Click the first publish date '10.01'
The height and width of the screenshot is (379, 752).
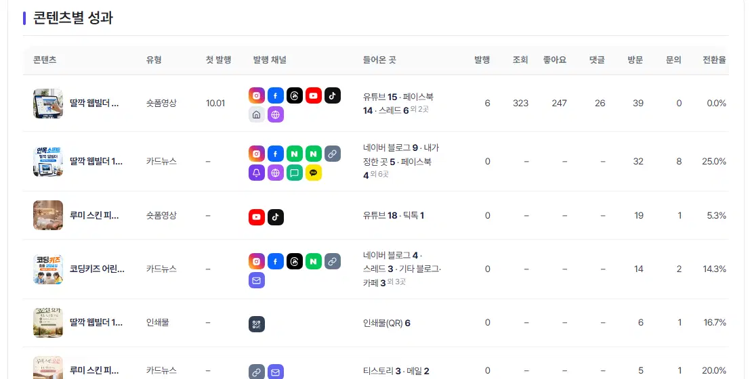(215, 103)
